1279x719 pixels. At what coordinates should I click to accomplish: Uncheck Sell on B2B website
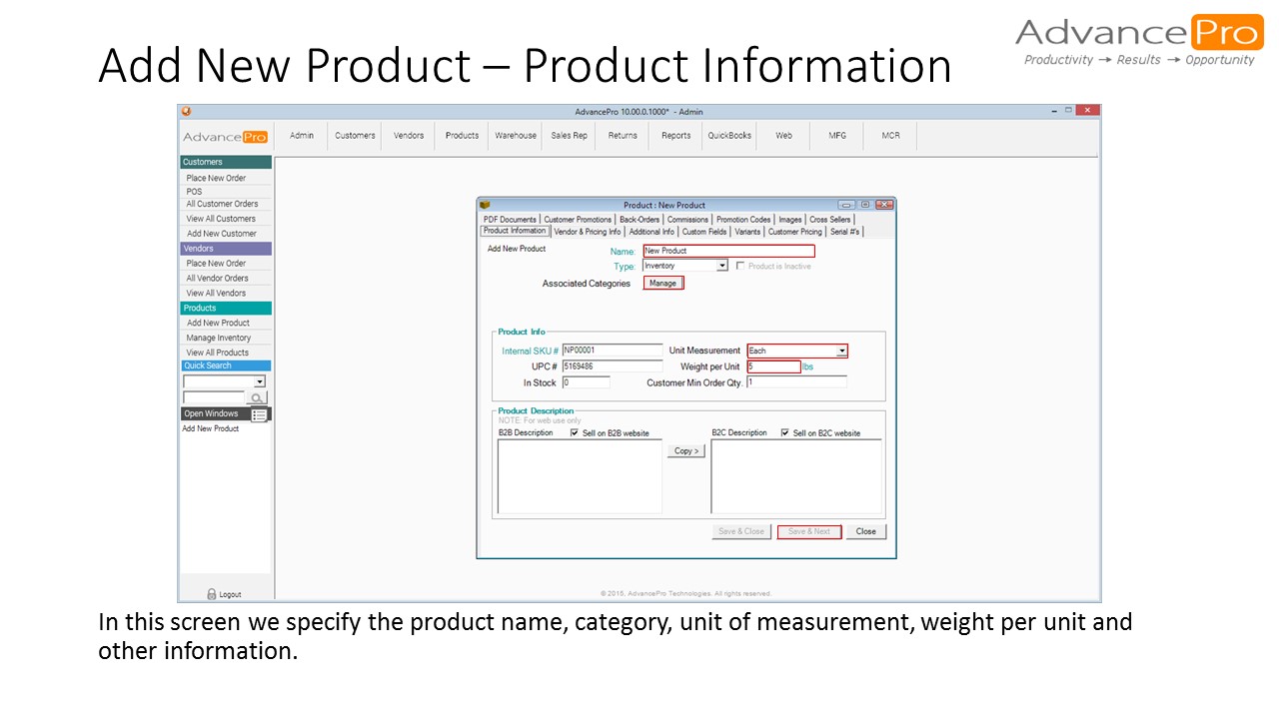[575, 432]
